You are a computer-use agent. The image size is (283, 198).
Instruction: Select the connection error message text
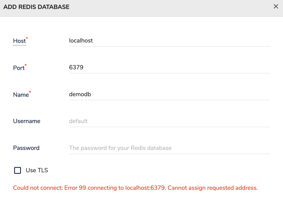135,188
